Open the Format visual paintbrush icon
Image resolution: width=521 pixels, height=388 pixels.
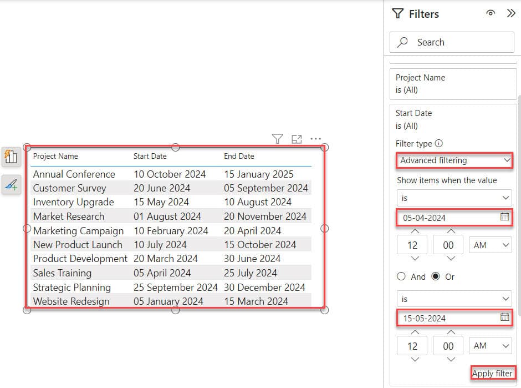(x=11, y=185)
